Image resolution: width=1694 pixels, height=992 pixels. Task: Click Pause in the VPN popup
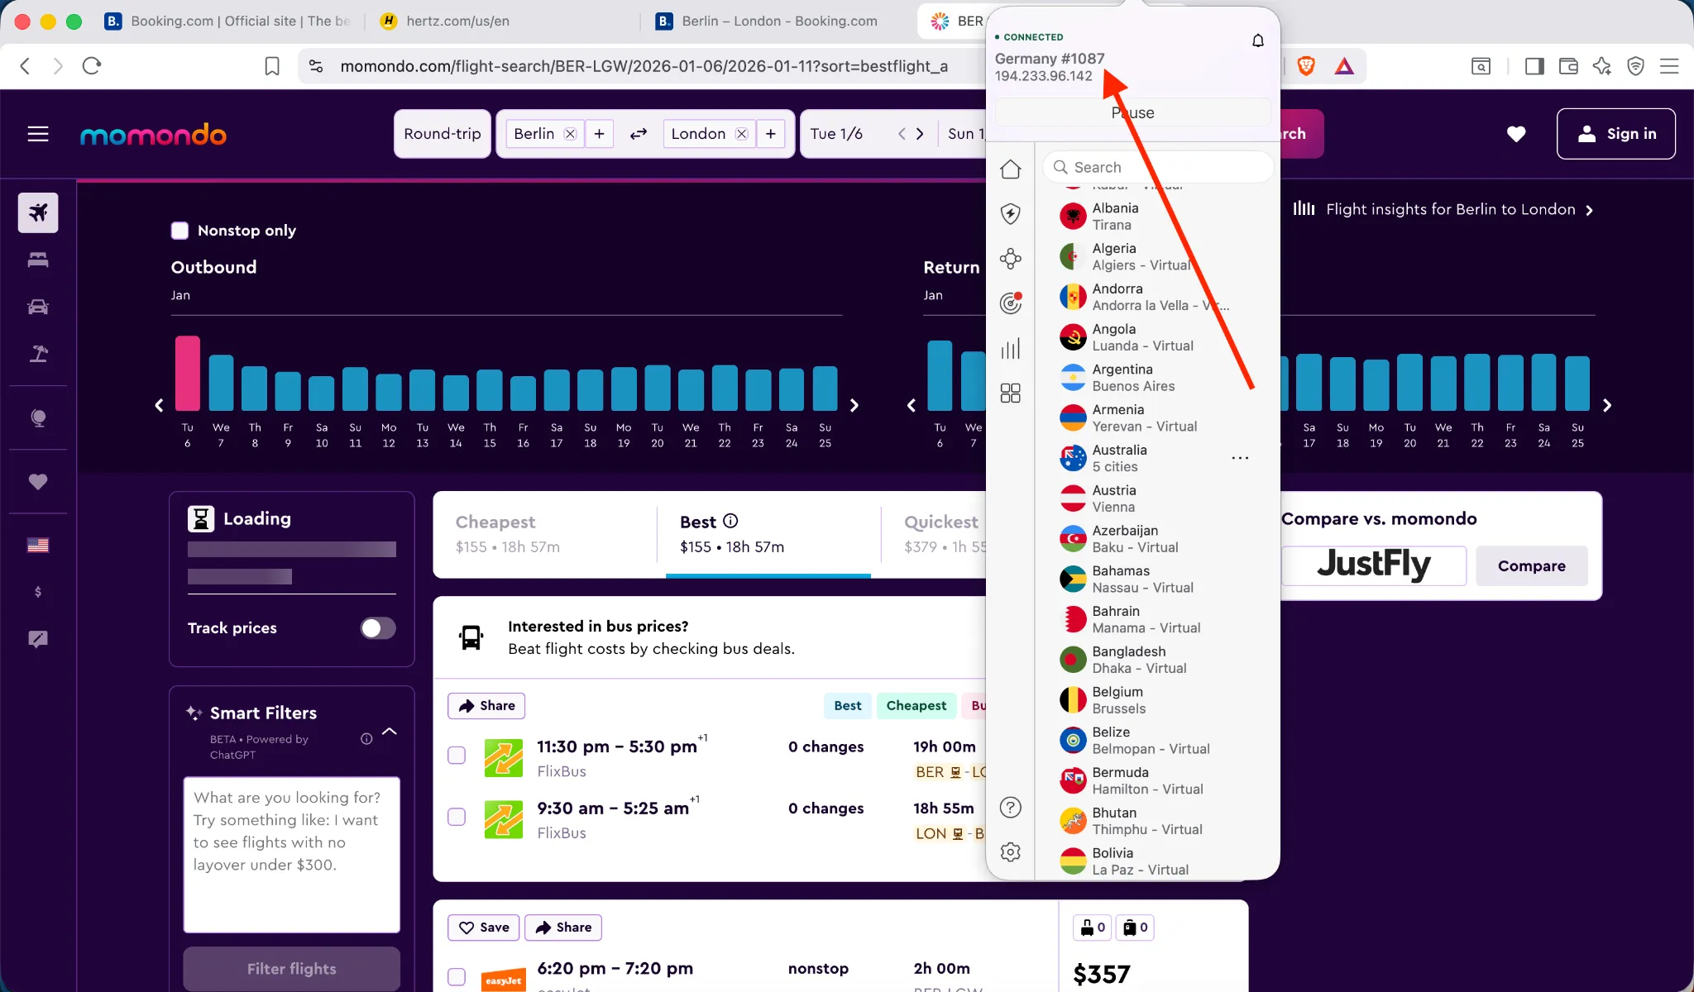coord(1132,112)
